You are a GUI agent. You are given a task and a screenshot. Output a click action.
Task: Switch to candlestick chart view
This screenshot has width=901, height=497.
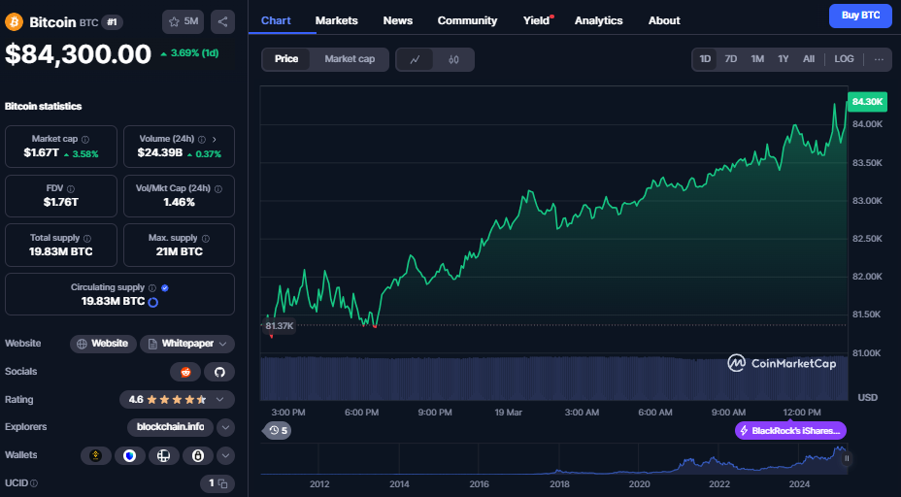454,59
